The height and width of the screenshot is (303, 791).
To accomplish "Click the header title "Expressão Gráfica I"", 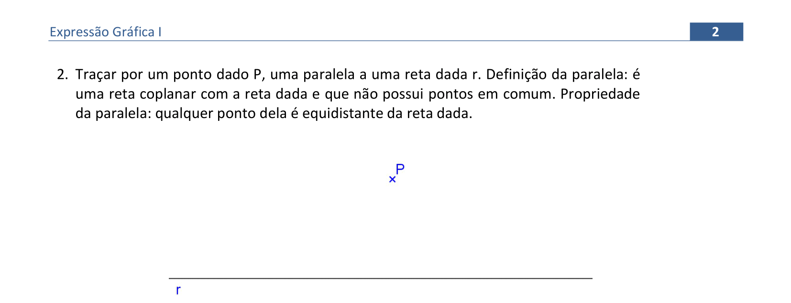I will (106, 32).
